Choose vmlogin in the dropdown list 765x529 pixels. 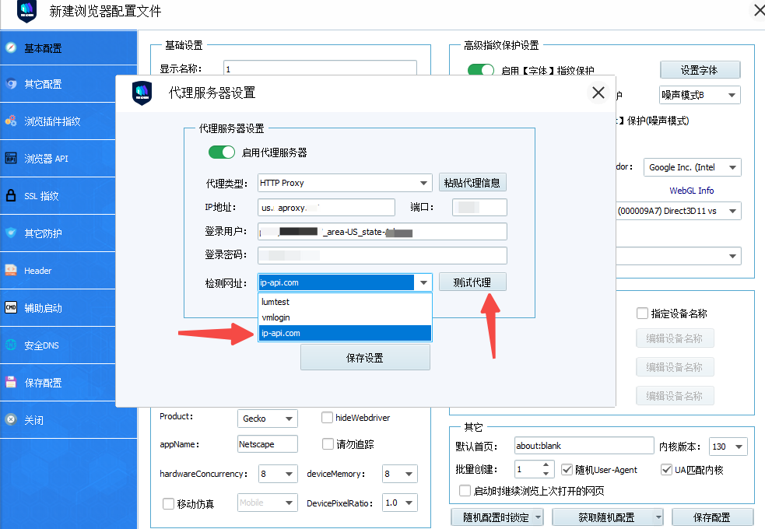point(345,317)
